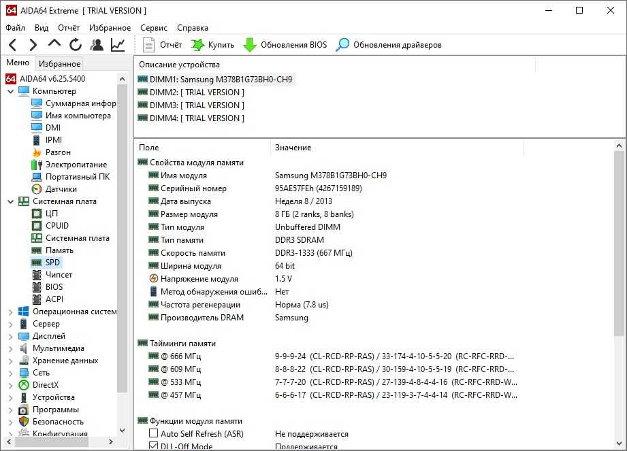This screenshot has height=451, width=627.
Task: Expand the Мультимедиа tree node
Action: point(10,348)
